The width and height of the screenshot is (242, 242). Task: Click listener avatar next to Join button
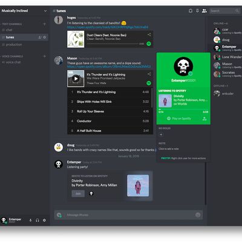click(x=91, y=194)
